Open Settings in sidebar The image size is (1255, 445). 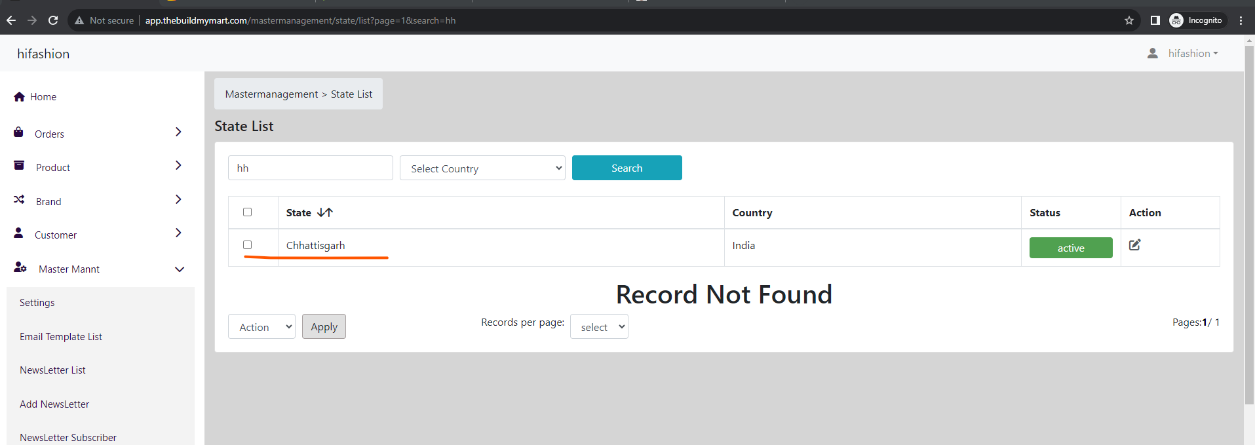[x=37, y=303]
